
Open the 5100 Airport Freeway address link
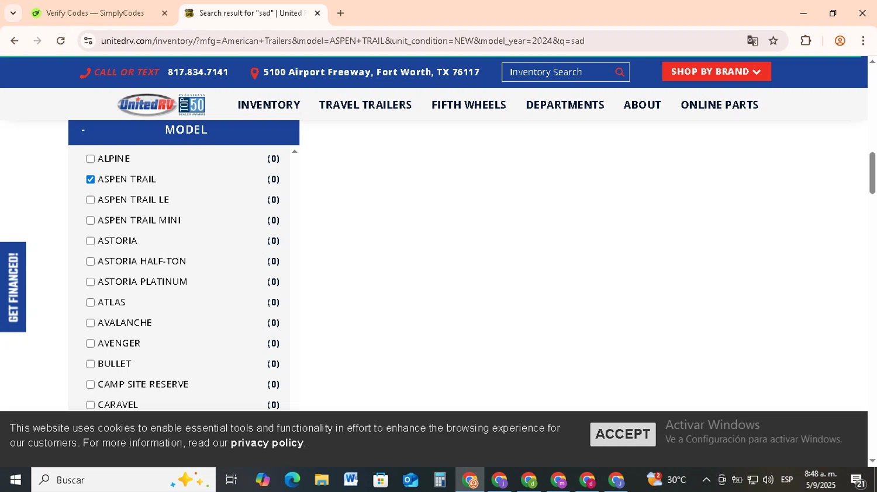pos(371,72)
